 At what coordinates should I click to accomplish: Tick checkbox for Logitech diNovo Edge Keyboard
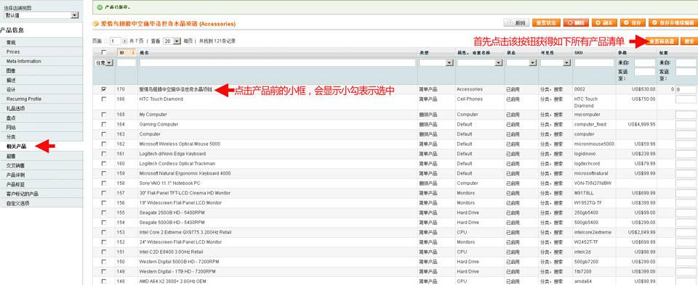coord(104,154)
